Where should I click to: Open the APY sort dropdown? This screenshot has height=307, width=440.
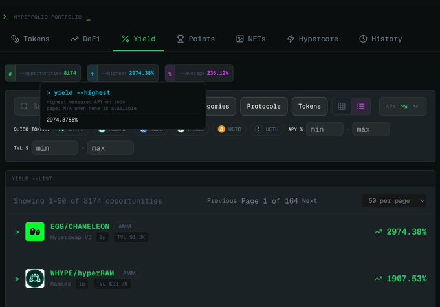pyautogui.click(x=402, y=106)
